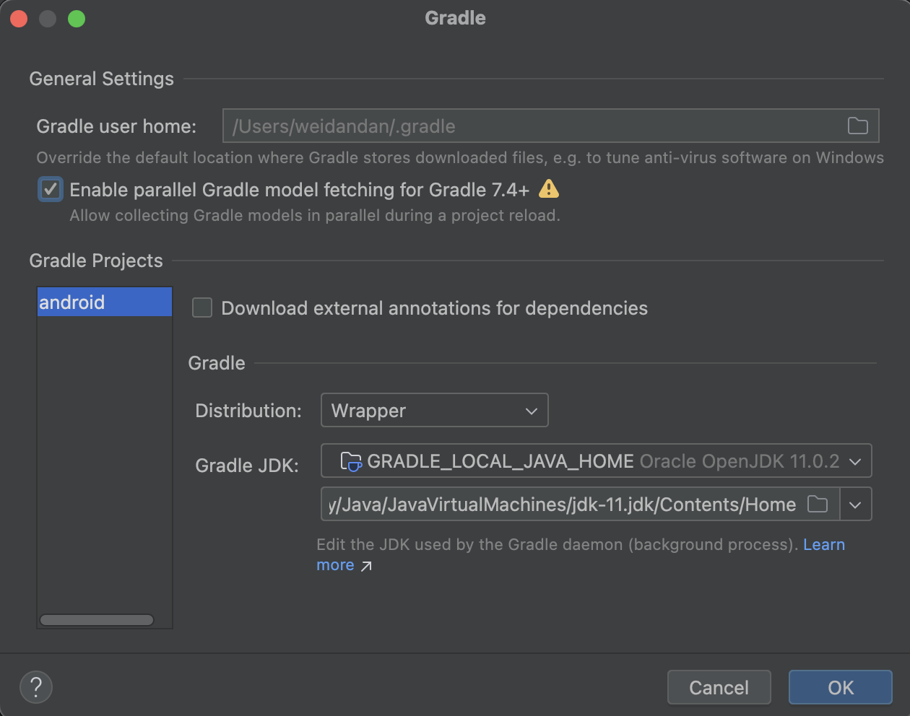The width and height of the screenshot is (910, 716).
Task: Click the projects list horizontal scrollbar
Action: click(x=97, y=620)
